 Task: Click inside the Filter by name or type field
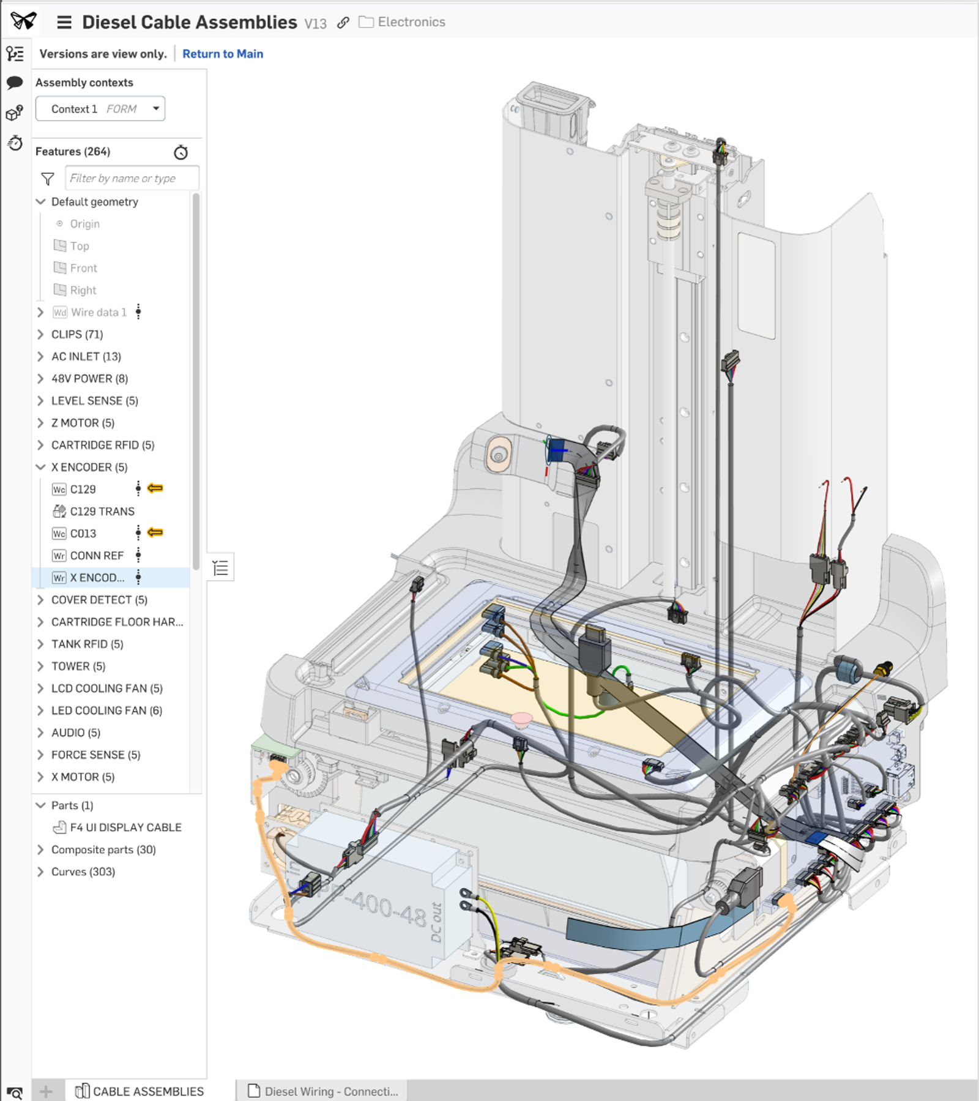(131, 178)
